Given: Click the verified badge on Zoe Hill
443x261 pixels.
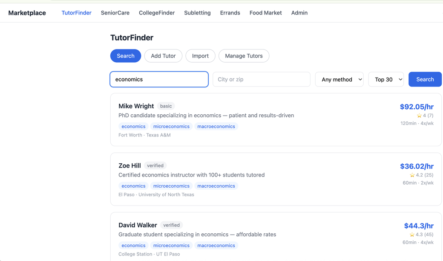Looking at the screenshot, I should 155,165.
